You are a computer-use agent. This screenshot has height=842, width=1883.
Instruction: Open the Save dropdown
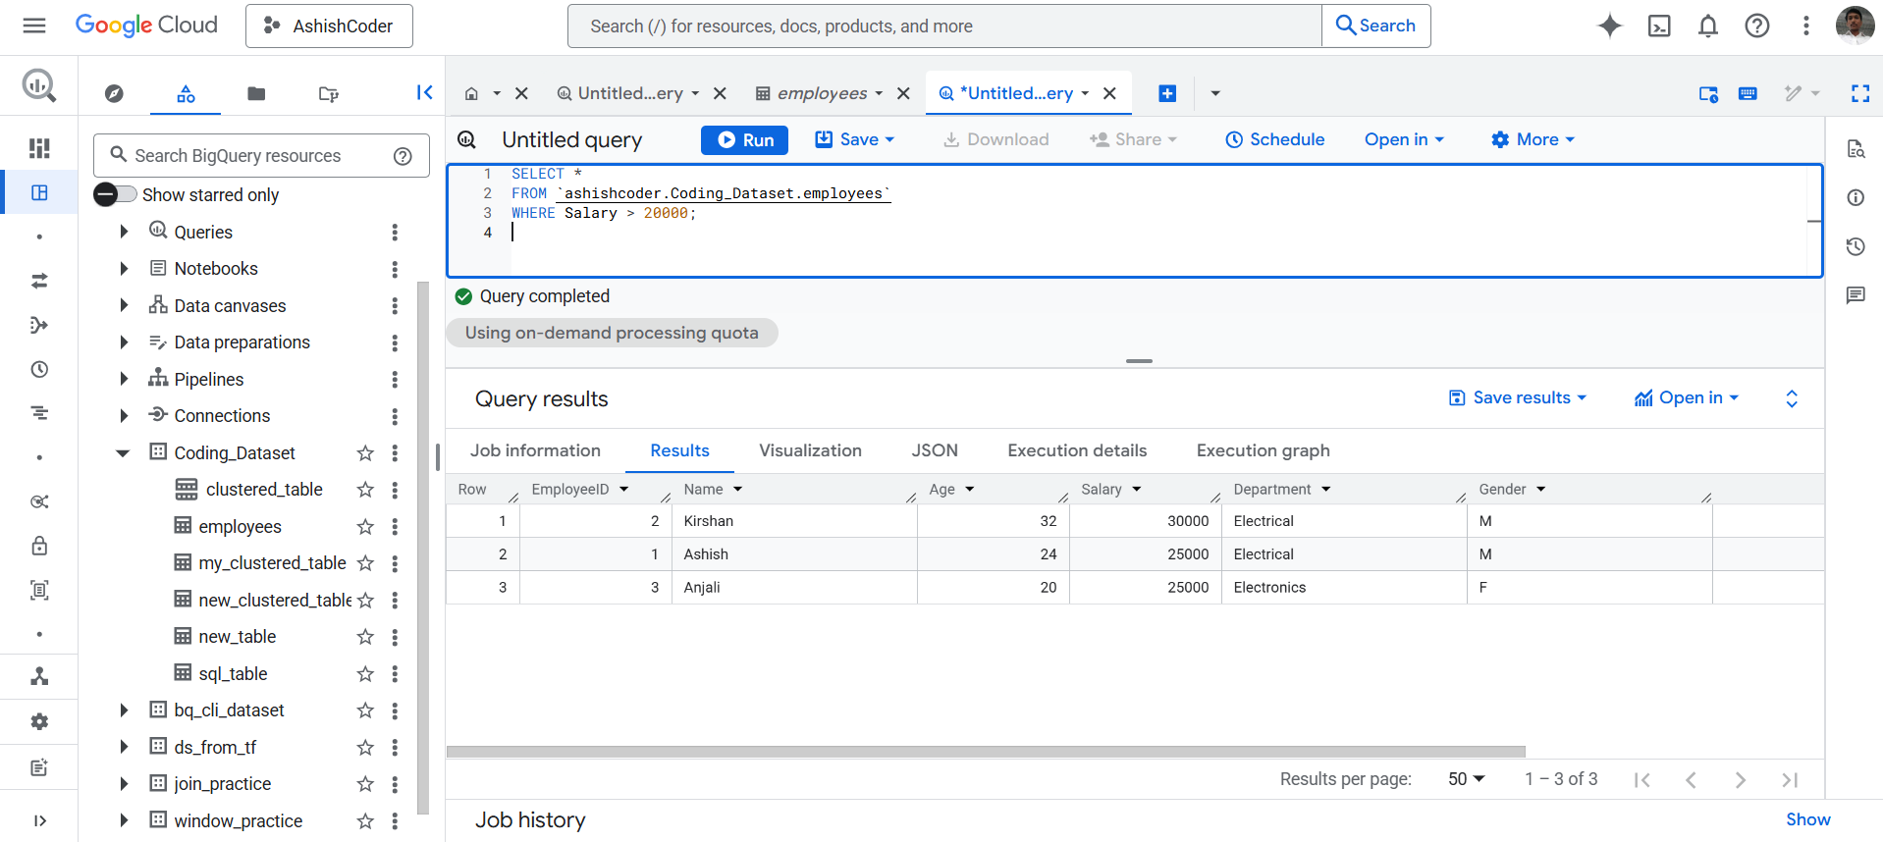[855, 139]
